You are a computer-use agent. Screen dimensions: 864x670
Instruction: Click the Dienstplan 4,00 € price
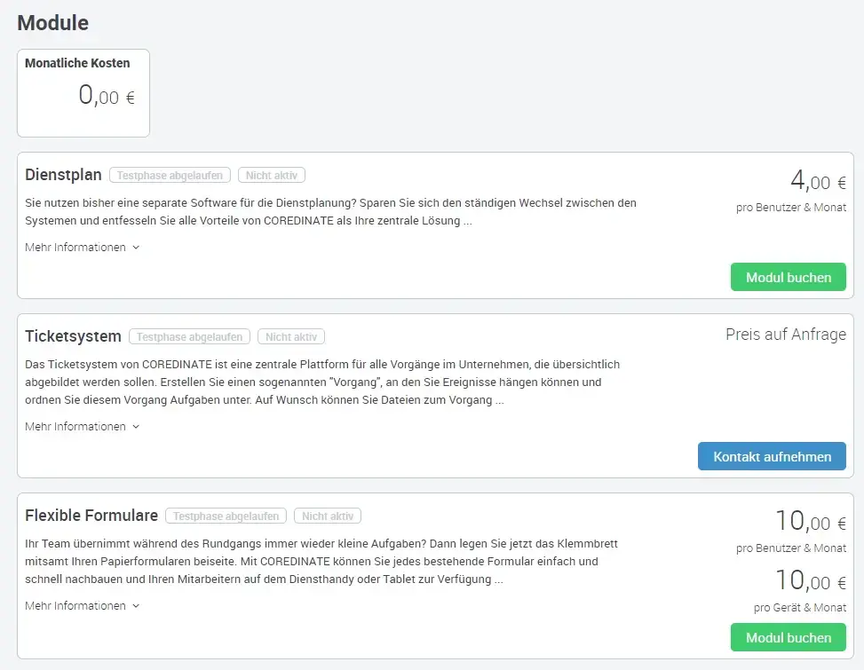(817, 183)
